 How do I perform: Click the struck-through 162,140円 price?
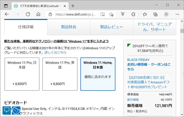(x=166, y=94)
